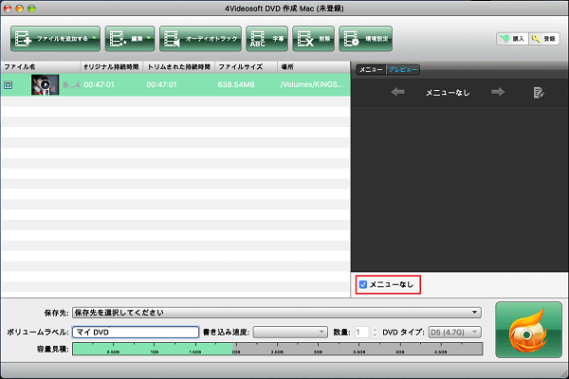Click the 数量 quantity field

pos(361,333)
